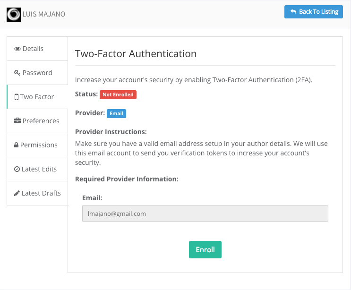Show the Latest Edits tab

(x=37, y=169)
